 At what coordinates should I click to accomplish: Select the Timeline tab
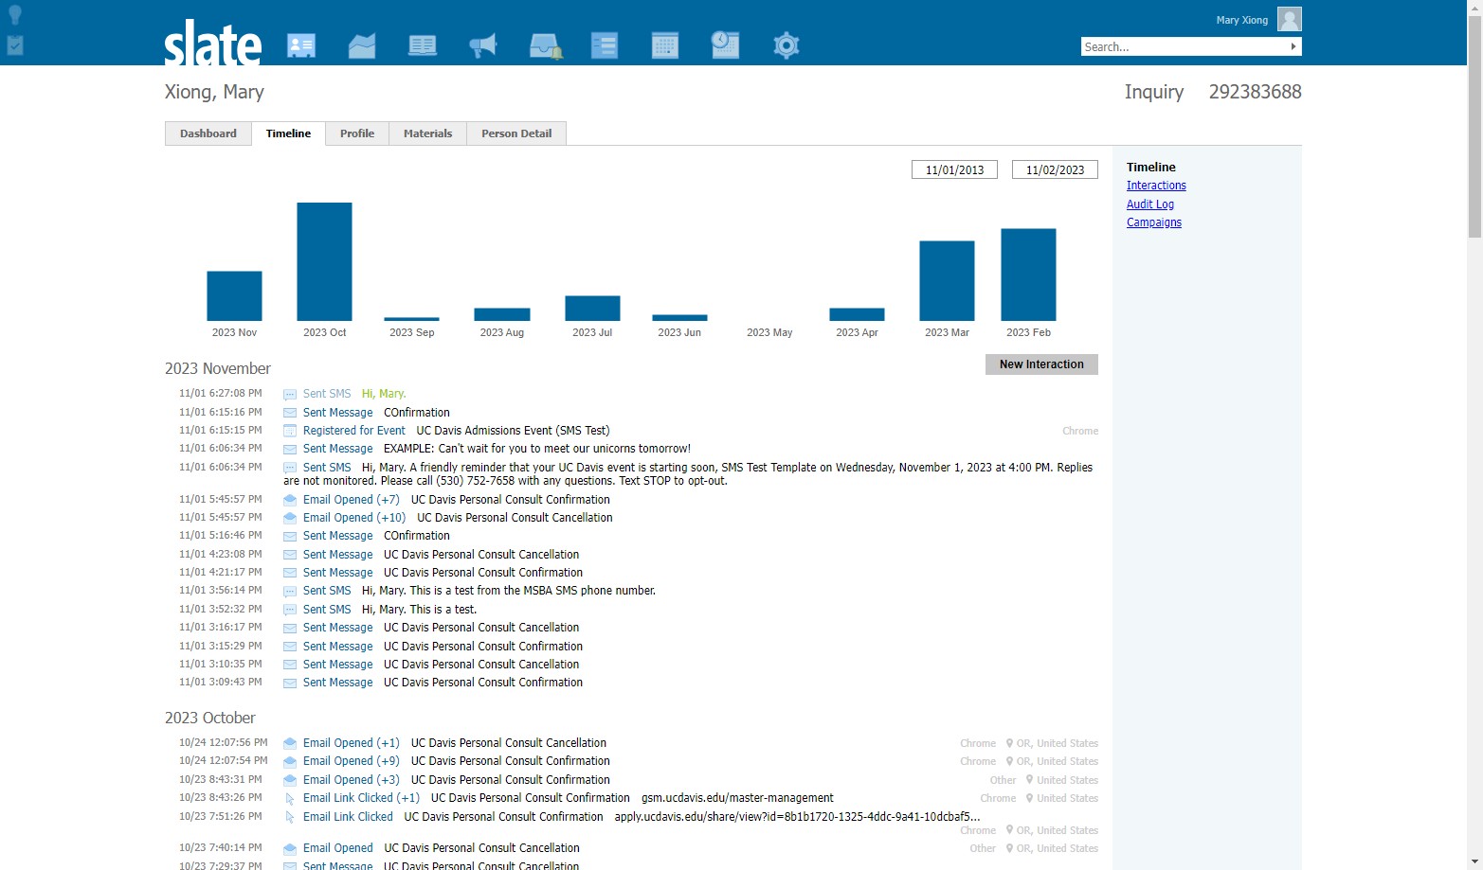tap(288, 133)
